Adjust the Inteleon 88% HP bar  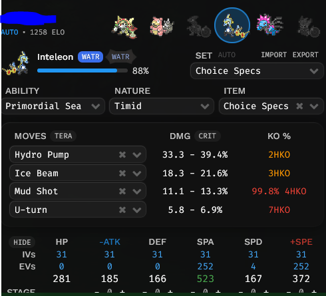(82, 71)
